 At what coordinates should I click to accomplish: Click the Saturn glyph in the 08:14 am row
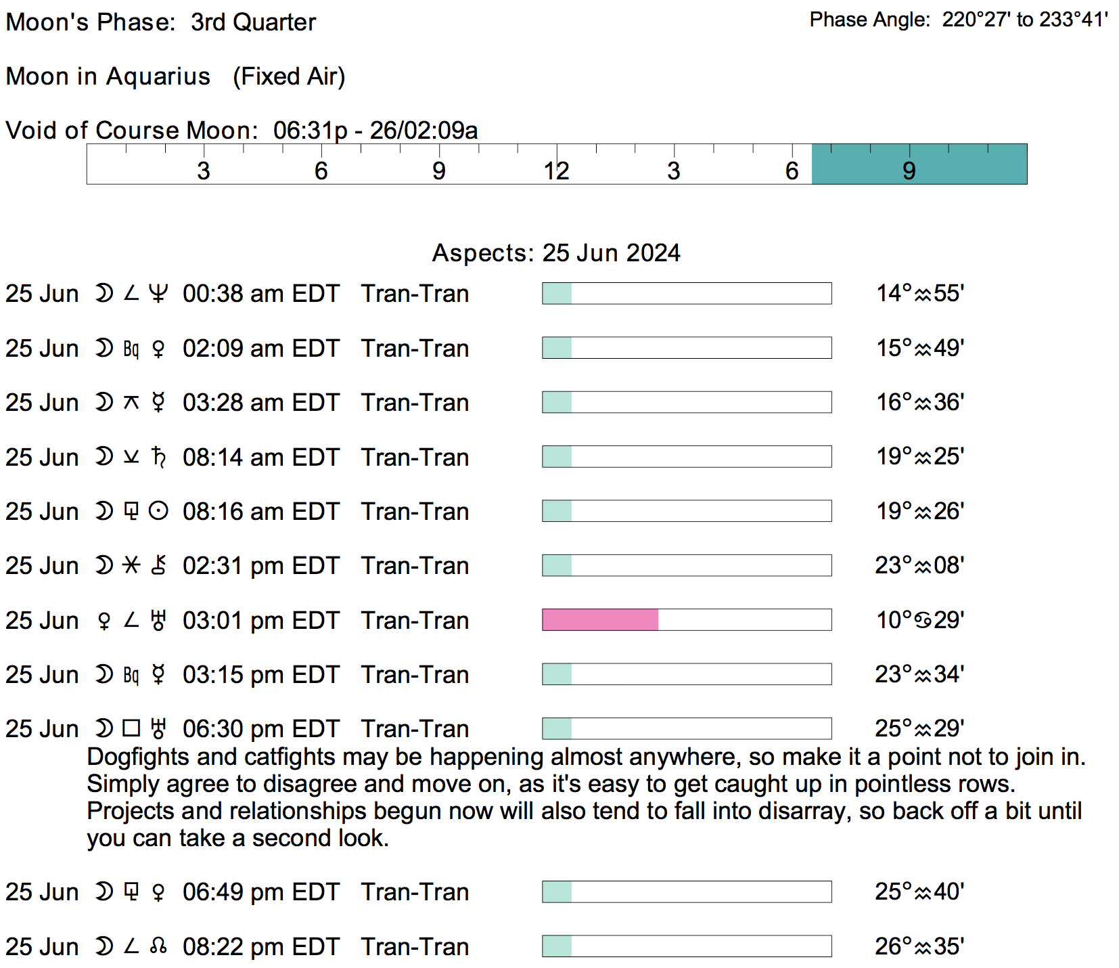[x=158, y=457]
